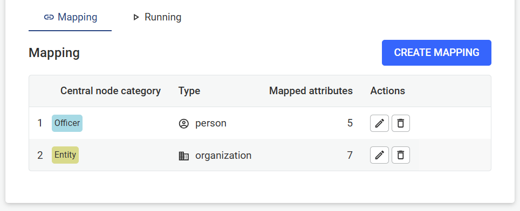Click the play icon in Running tab
Screen dimensions: 520x211
tap(136, 17)
